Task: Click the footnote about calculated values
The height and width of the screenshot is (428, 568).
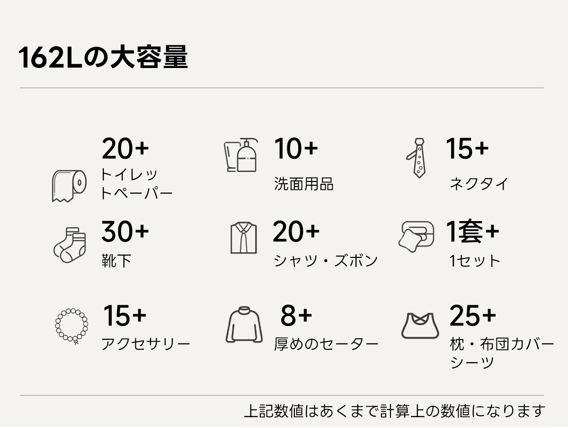Action: coord(394,411)
